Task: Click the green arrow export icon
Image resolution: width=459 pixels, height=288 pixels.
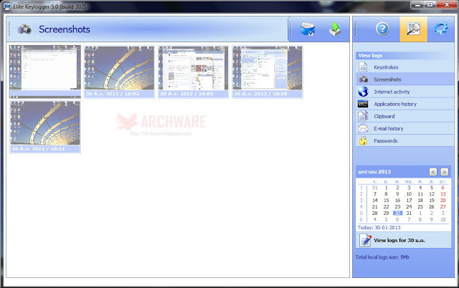Action: click(x=335, y=29)
